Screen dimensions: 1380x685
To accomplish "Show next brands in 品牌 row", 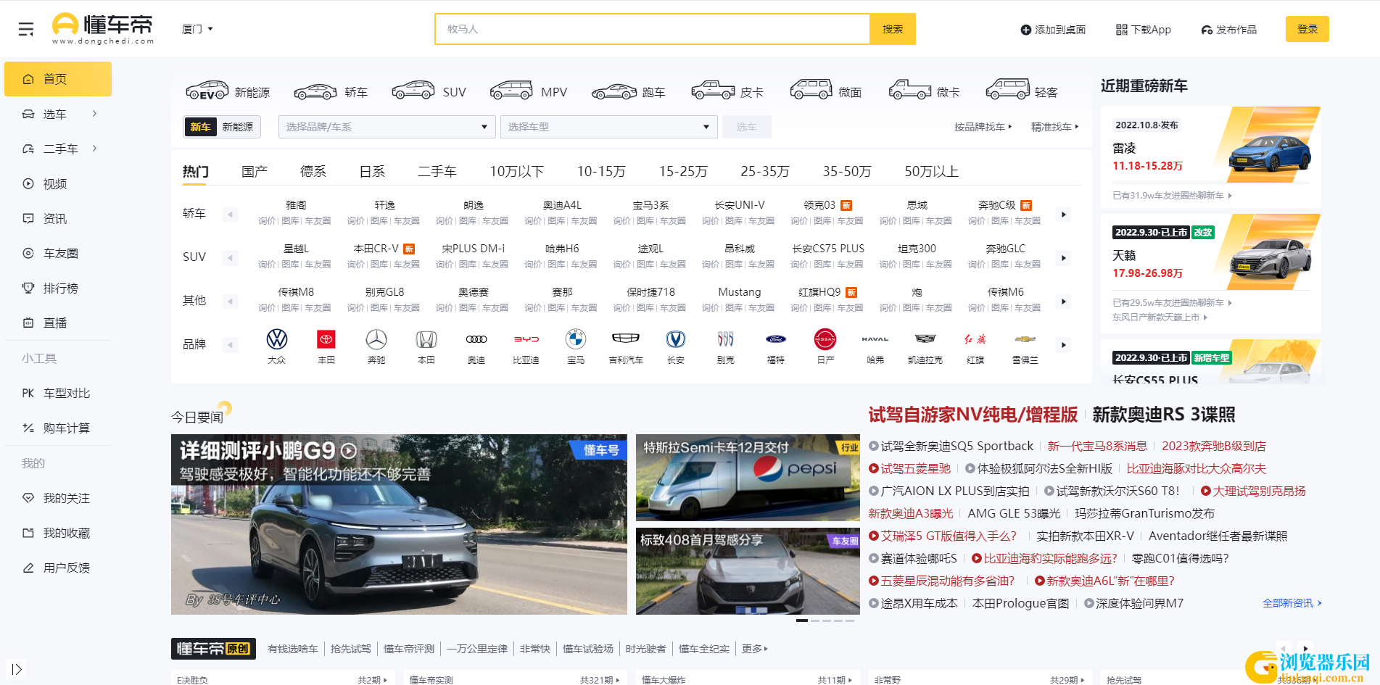I will [x=1064, y=345].
